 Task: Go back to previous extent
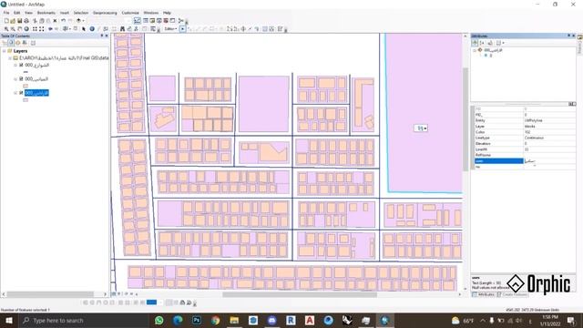[x=50, y=29]
